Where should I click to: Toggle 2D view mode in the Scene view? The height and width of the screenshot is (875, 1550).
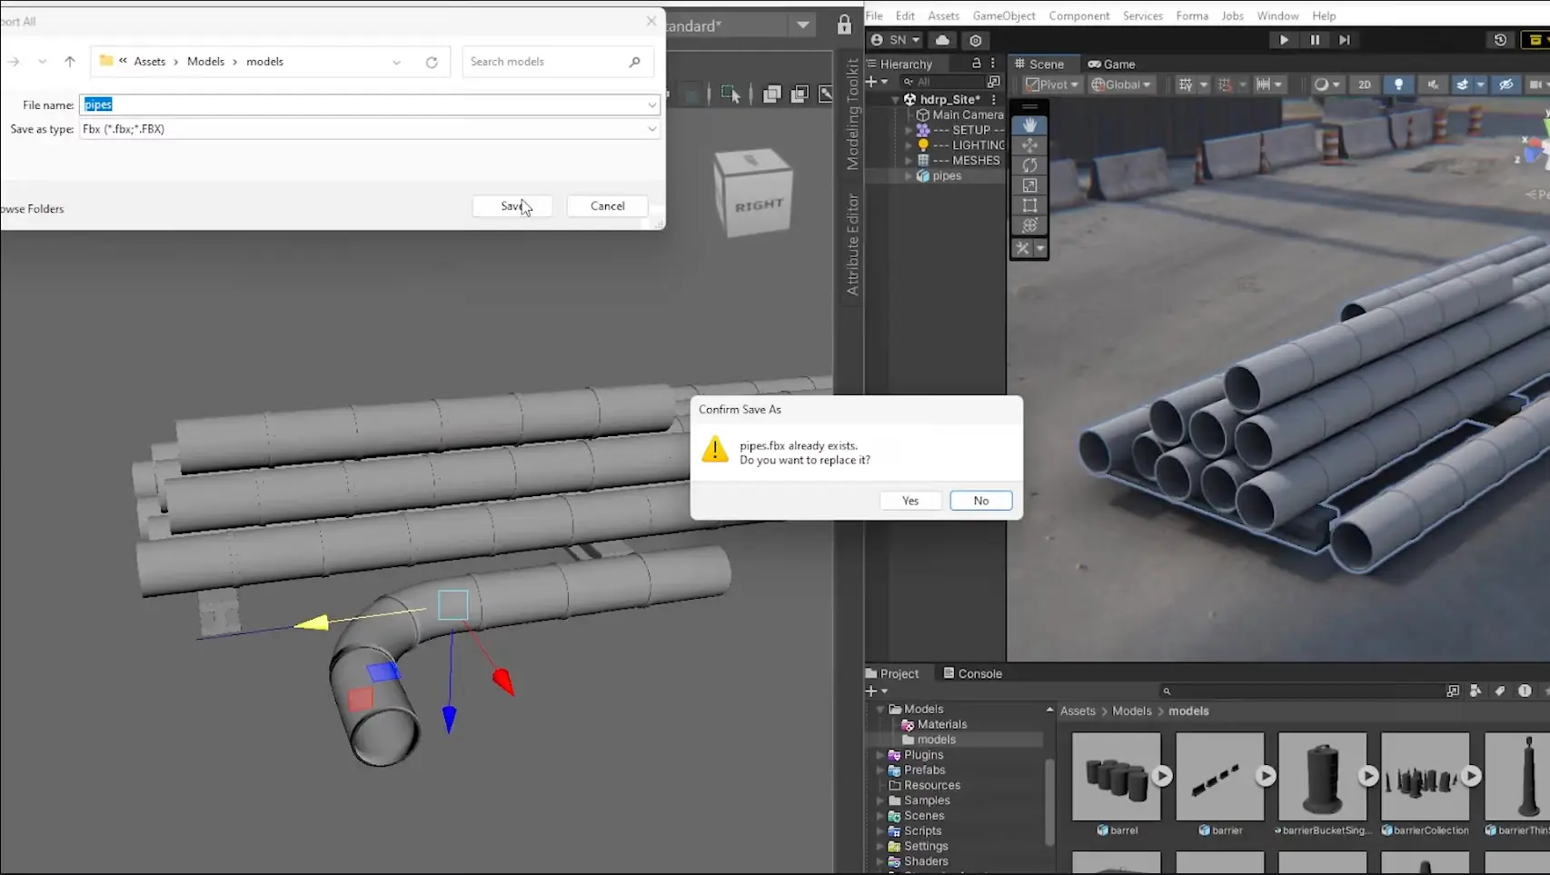1364,84
